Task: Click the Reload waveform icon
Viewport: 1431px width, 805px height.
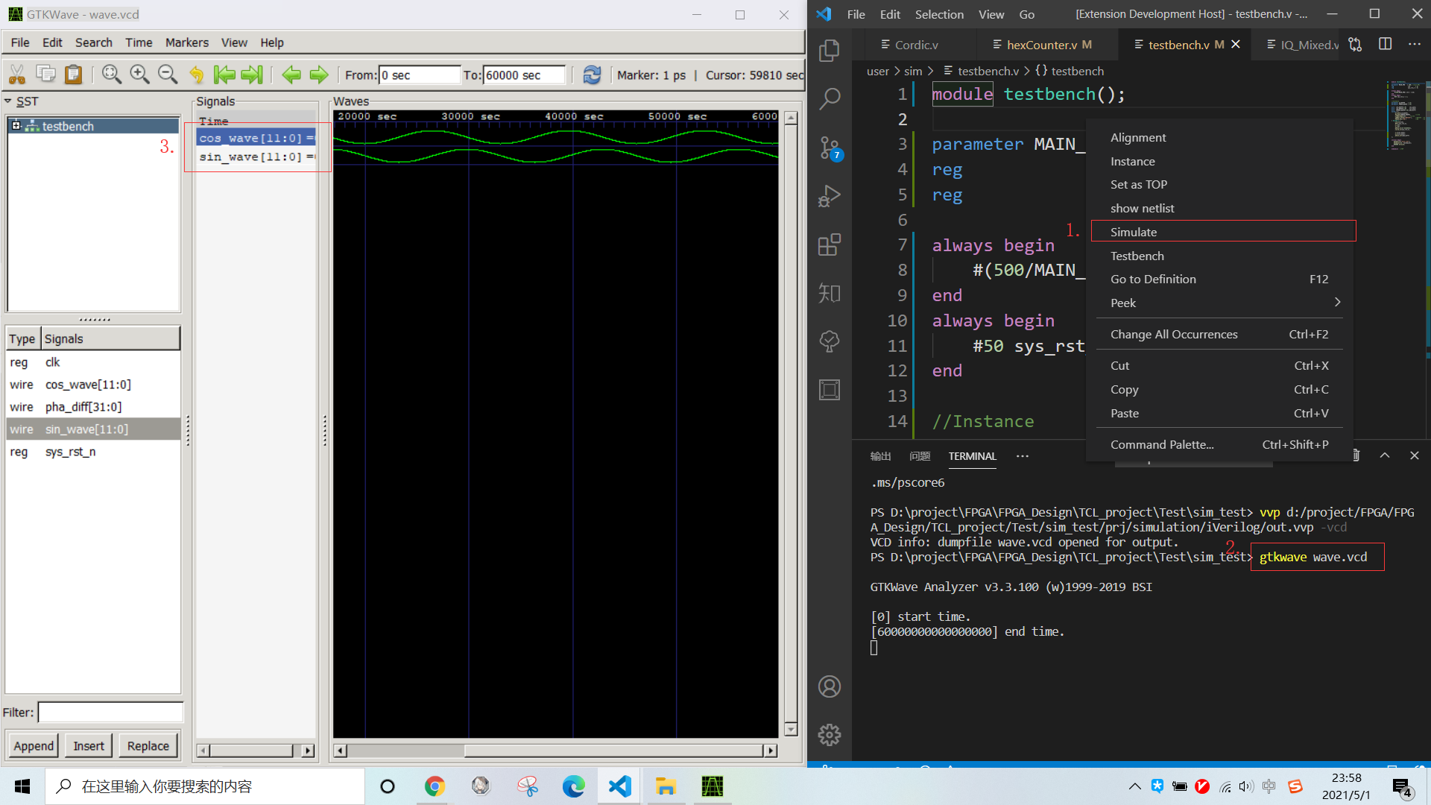Action: 592,75
